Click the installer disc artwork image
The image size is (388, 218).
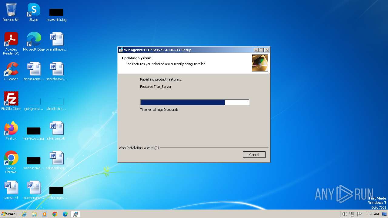pyautogui.click(x=260, y=63)
